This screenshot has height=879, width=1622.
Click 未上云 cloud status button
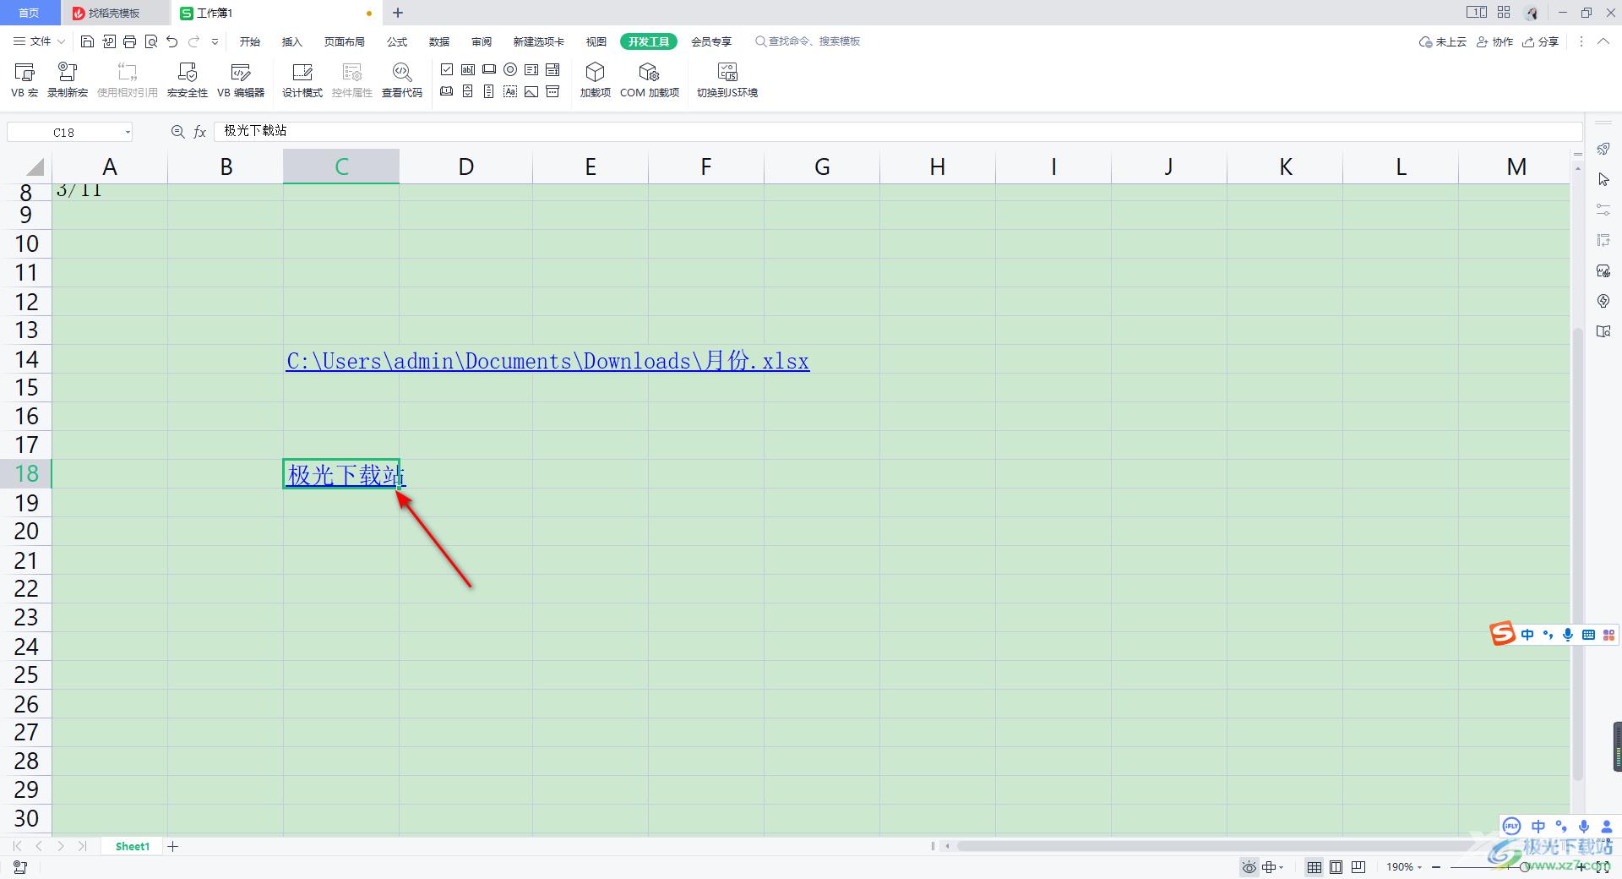pyautogui.click(x=1443, y=41)
